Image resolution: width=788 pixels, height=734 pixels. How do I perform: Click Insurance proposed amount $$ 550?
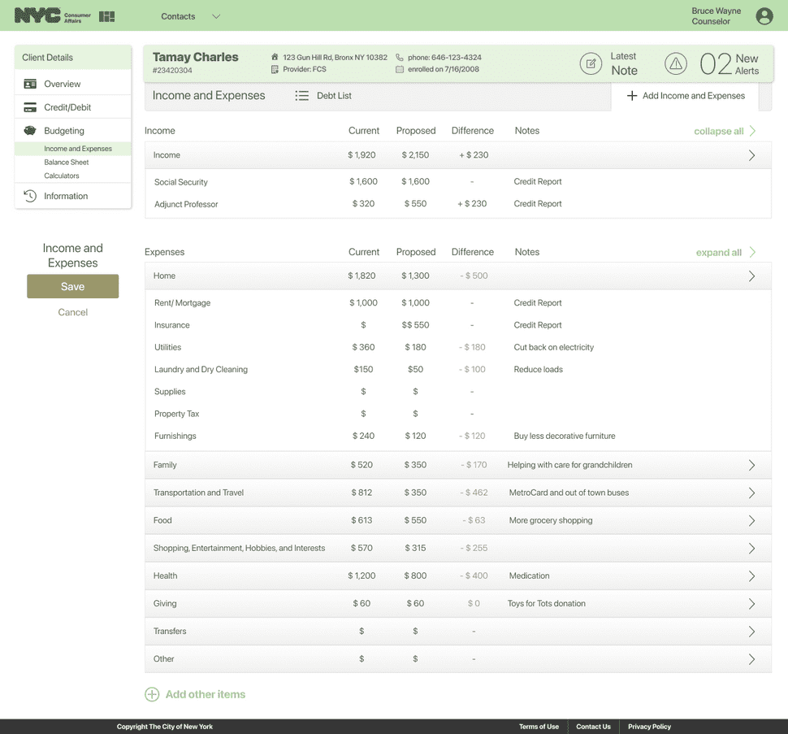point(415,325)
